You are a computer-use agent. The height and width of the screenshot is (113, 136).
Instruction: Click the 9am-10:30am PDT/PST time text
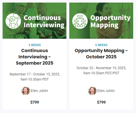(x=101, y=73)
